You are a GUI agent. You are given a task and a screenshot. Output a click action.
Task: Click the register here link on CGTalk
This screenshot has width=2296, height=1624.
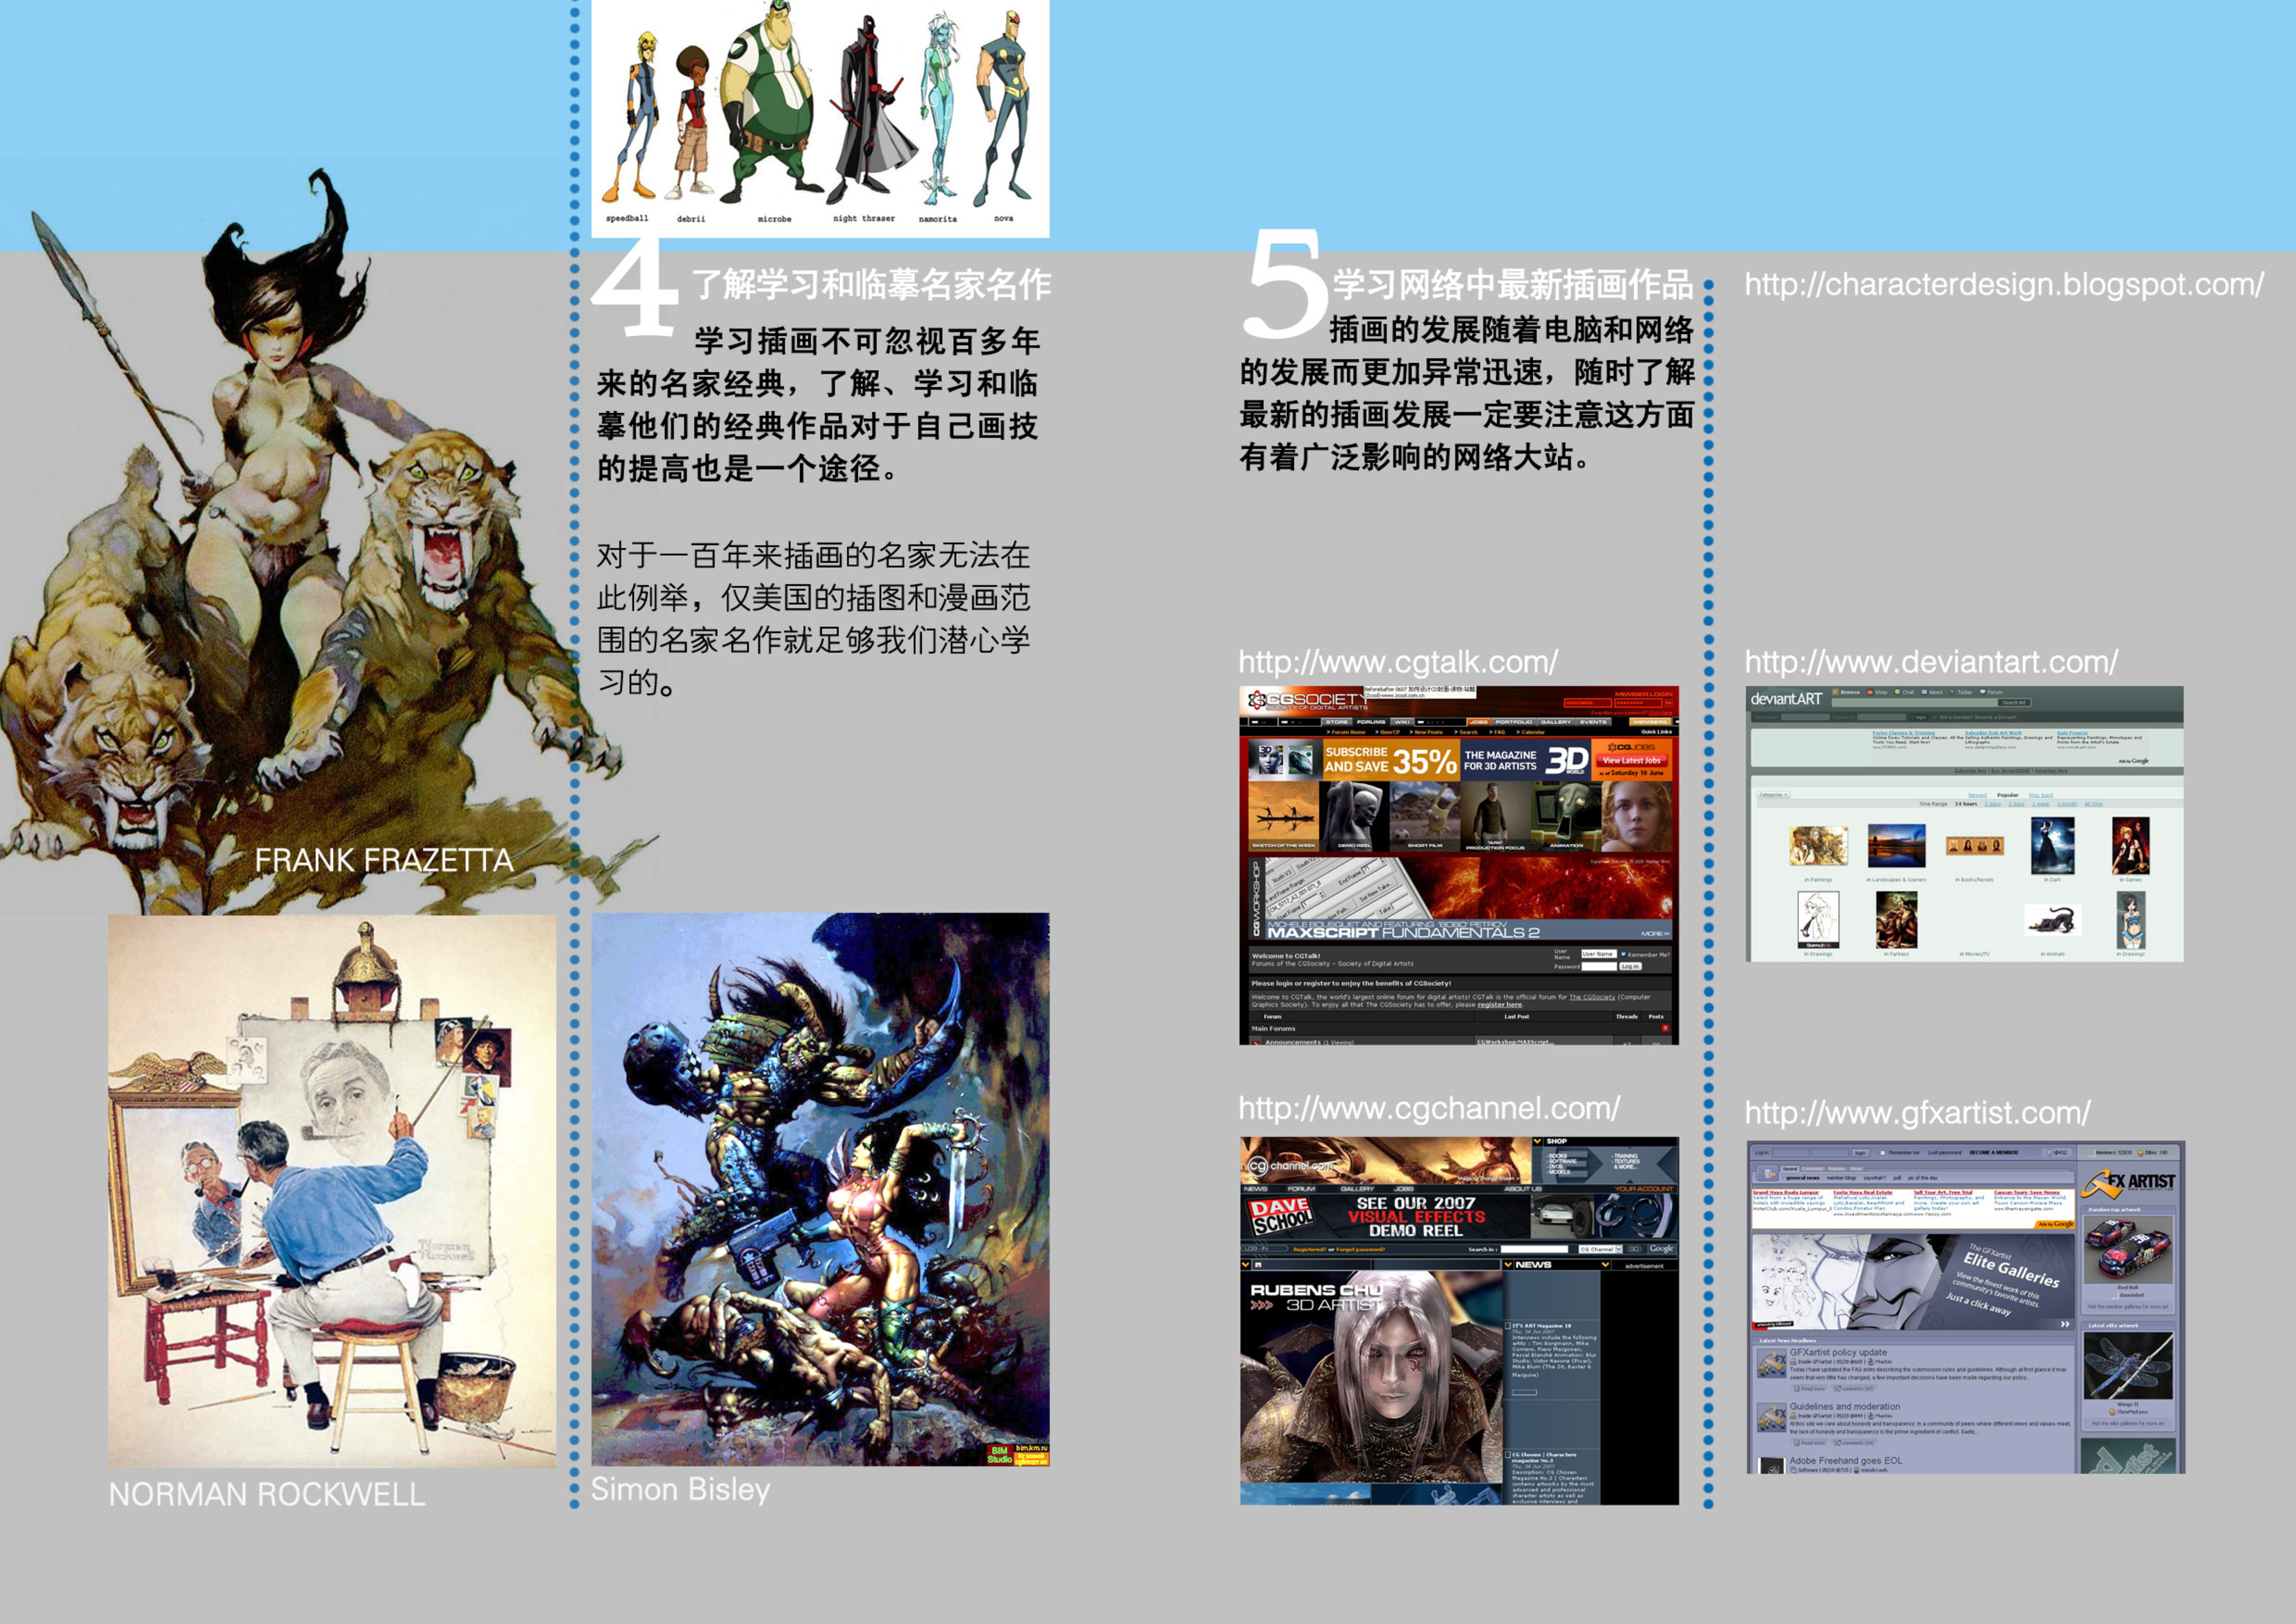[1500, 1005]
